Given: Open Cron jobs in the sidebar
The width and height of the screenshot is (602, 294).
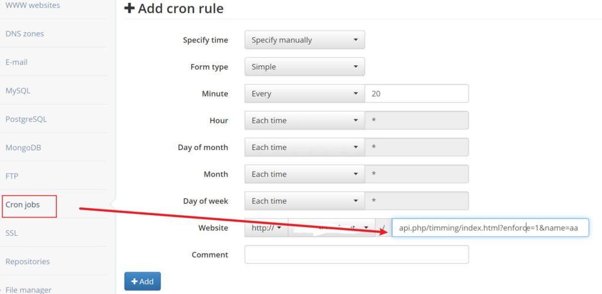Looking at the screenshot, I should click(x=22, y=205).
